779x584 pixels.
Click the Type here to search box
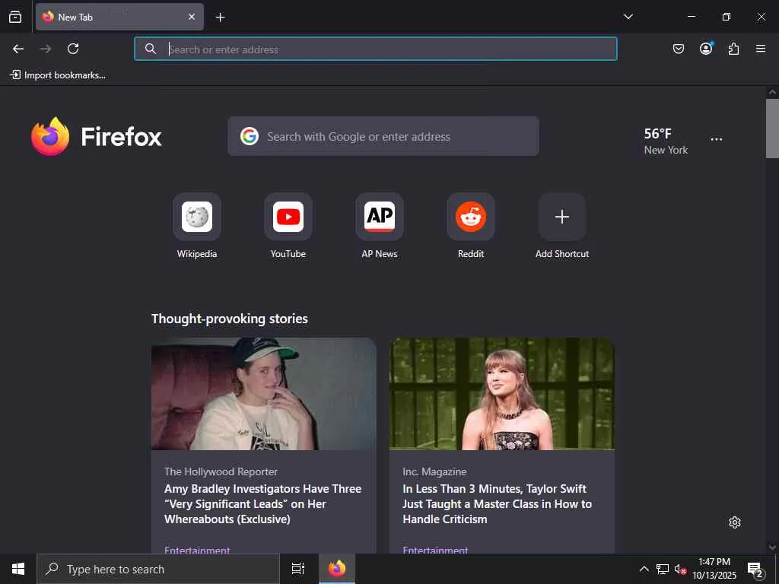pos(158,569)
